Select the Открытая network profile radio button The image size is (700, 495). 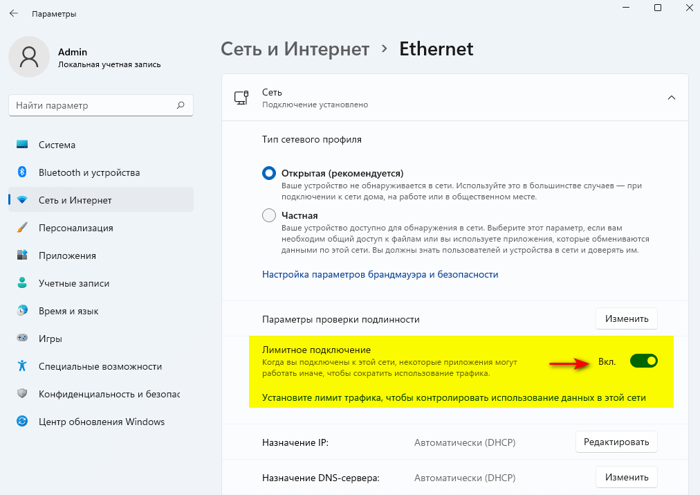coord(269,173)
